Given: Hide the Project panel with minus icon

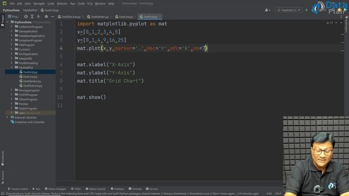Looking at the screenshot, I should 52,17.
